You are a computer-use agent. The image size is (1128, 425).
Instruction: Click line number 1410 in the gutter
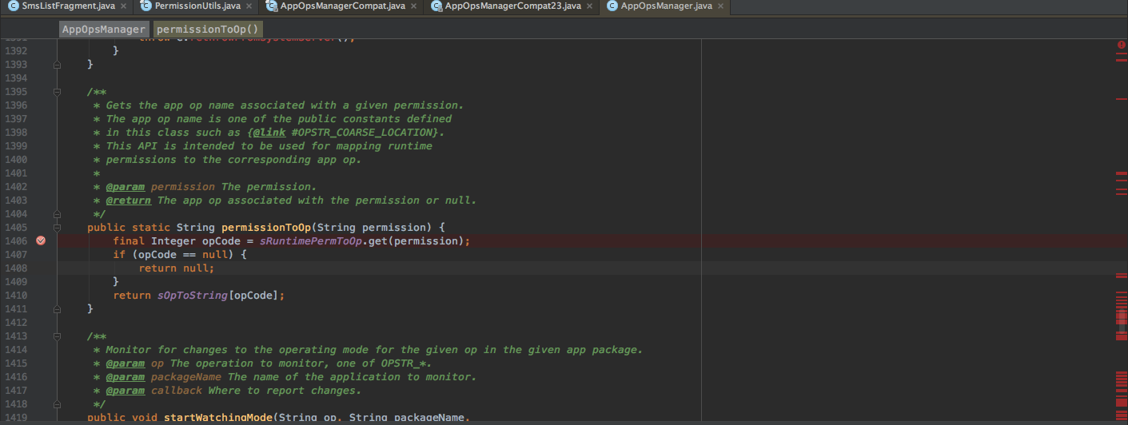click(x=16, y=296)
